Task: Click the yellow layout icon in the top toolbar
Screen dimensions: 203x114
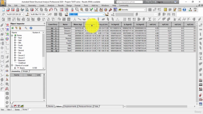Action: [x=165, y=10]
